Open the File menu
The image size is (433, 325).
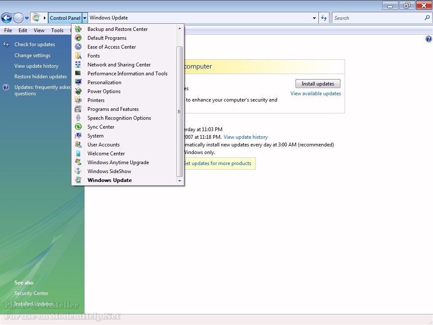click(x=8, y=30)
